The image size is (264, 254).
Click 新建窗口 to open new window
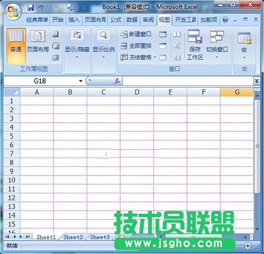(136, 34)
